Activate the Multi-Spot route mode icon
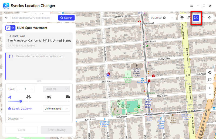 point(196,18)
